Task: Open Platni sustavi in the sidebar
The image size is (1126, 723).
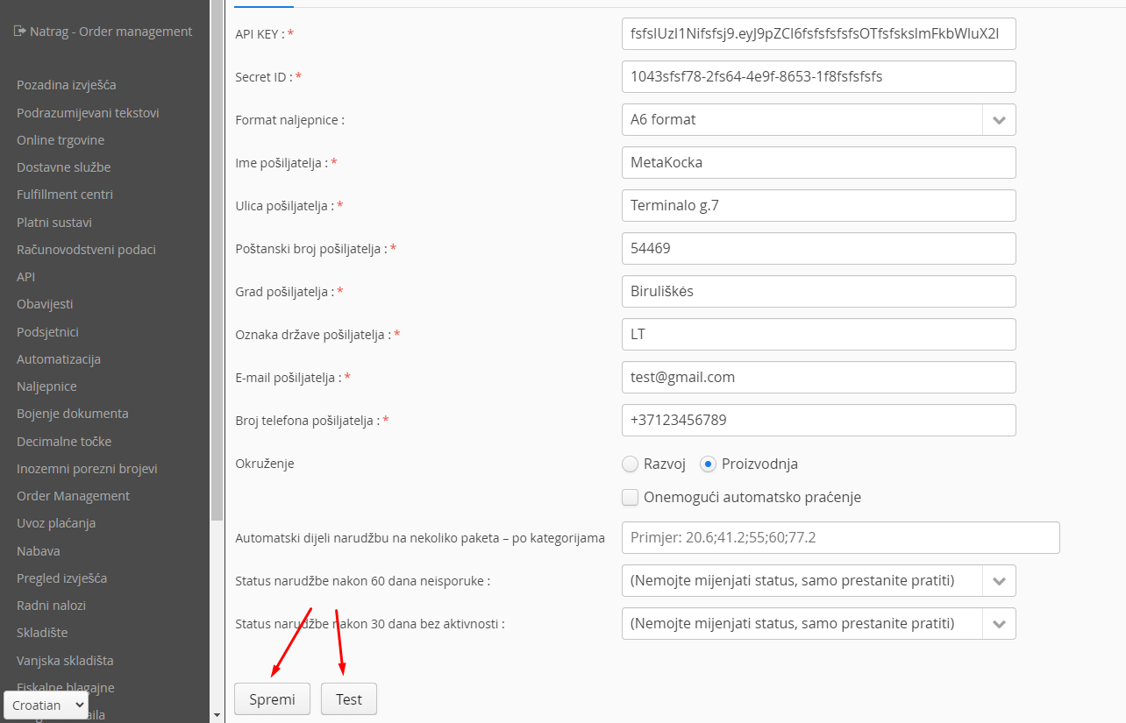Action: click(x=54, y=223)
